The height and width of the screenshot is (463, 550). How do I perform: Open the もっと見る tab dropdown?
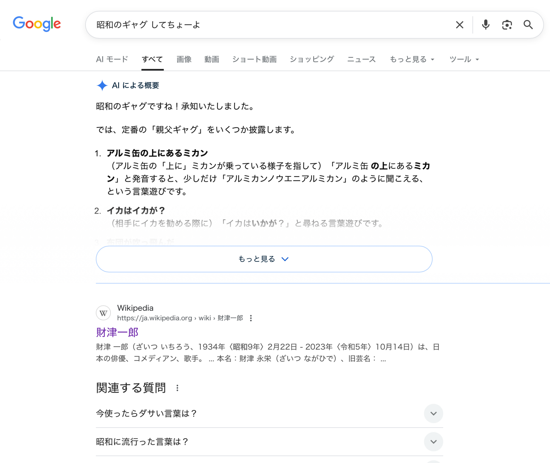point(412,59)
